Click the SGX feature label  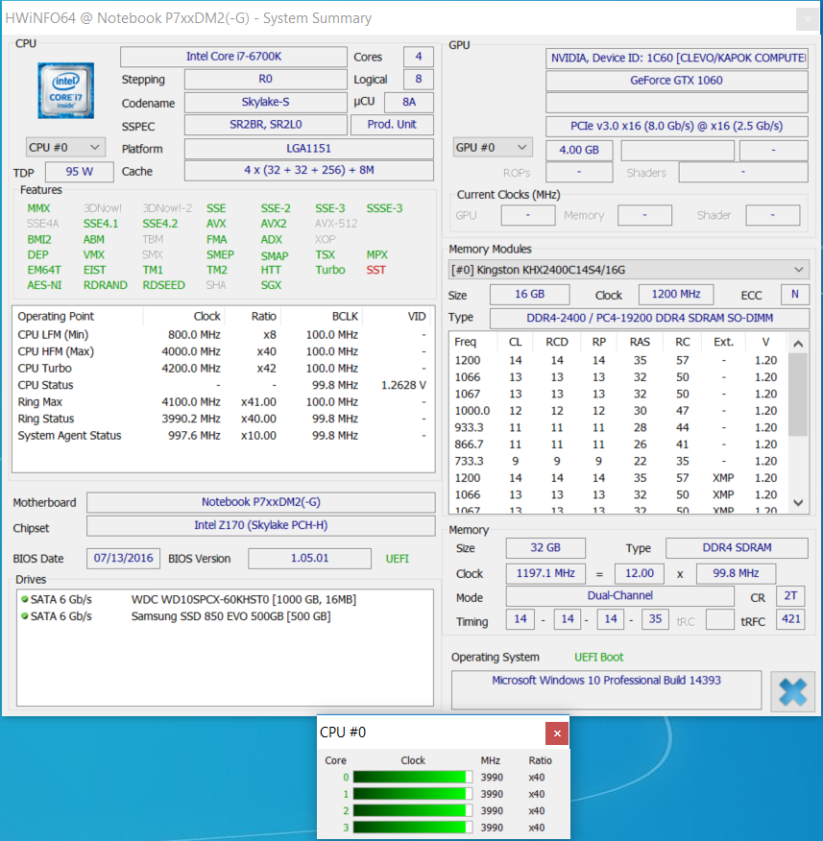[271, 285]
